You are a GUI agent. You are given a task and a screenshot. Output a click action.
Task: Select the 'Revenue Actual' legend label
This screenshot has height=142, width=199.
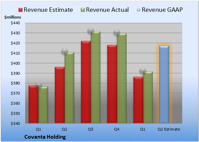[107, 10]
